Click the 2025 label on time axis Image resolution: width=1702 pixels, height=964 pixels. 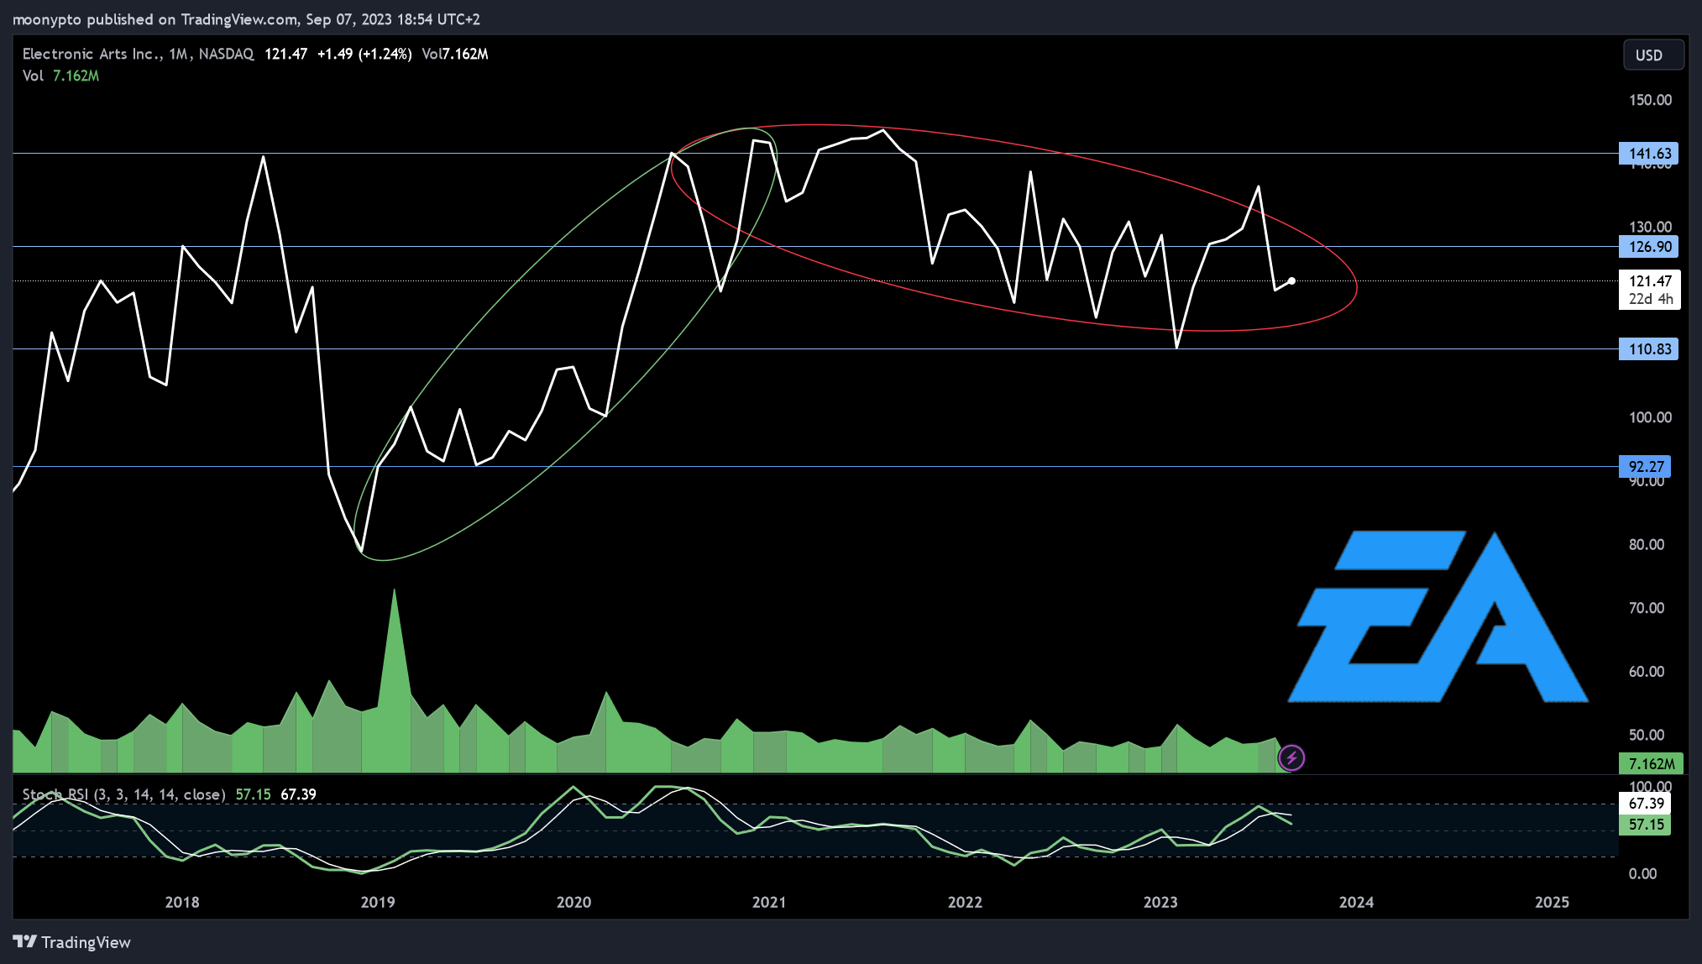[x=1552, y=902]
